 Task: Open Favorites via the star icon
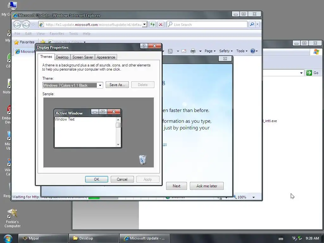(x=16, y=42)
